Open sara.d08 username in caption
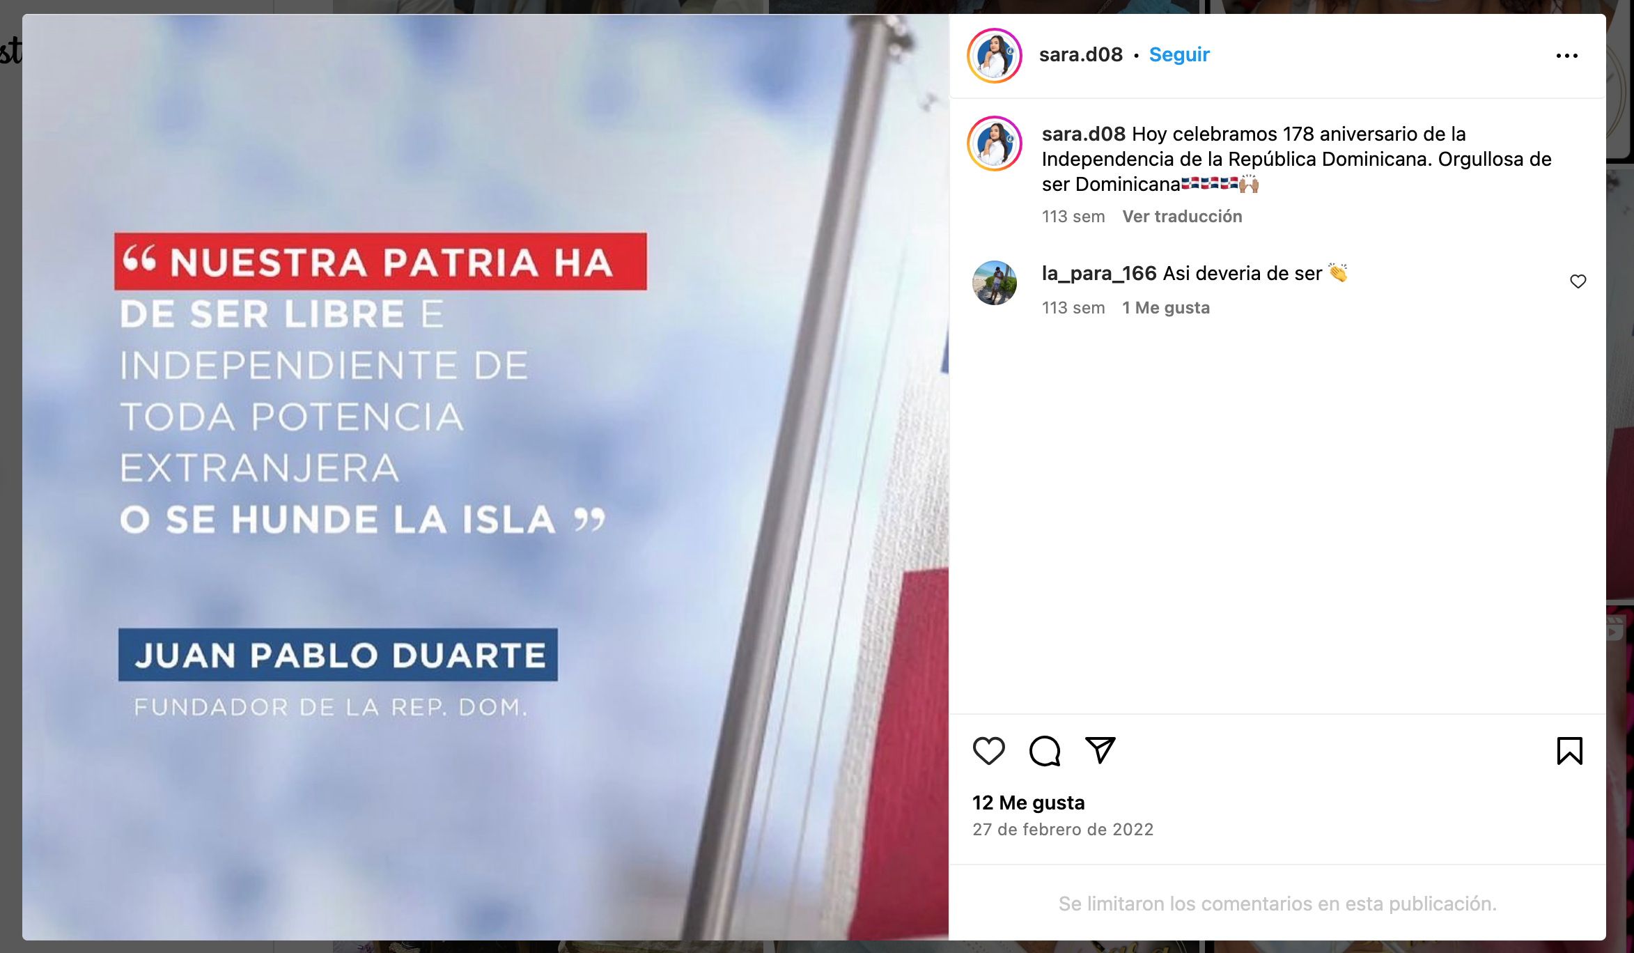The height and width of the screenshot is (953, 1634). coord(1083,134)
